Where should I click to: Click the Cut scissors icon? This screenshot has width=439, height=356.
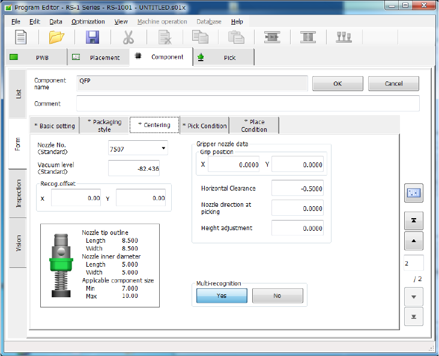click(129, 37)
